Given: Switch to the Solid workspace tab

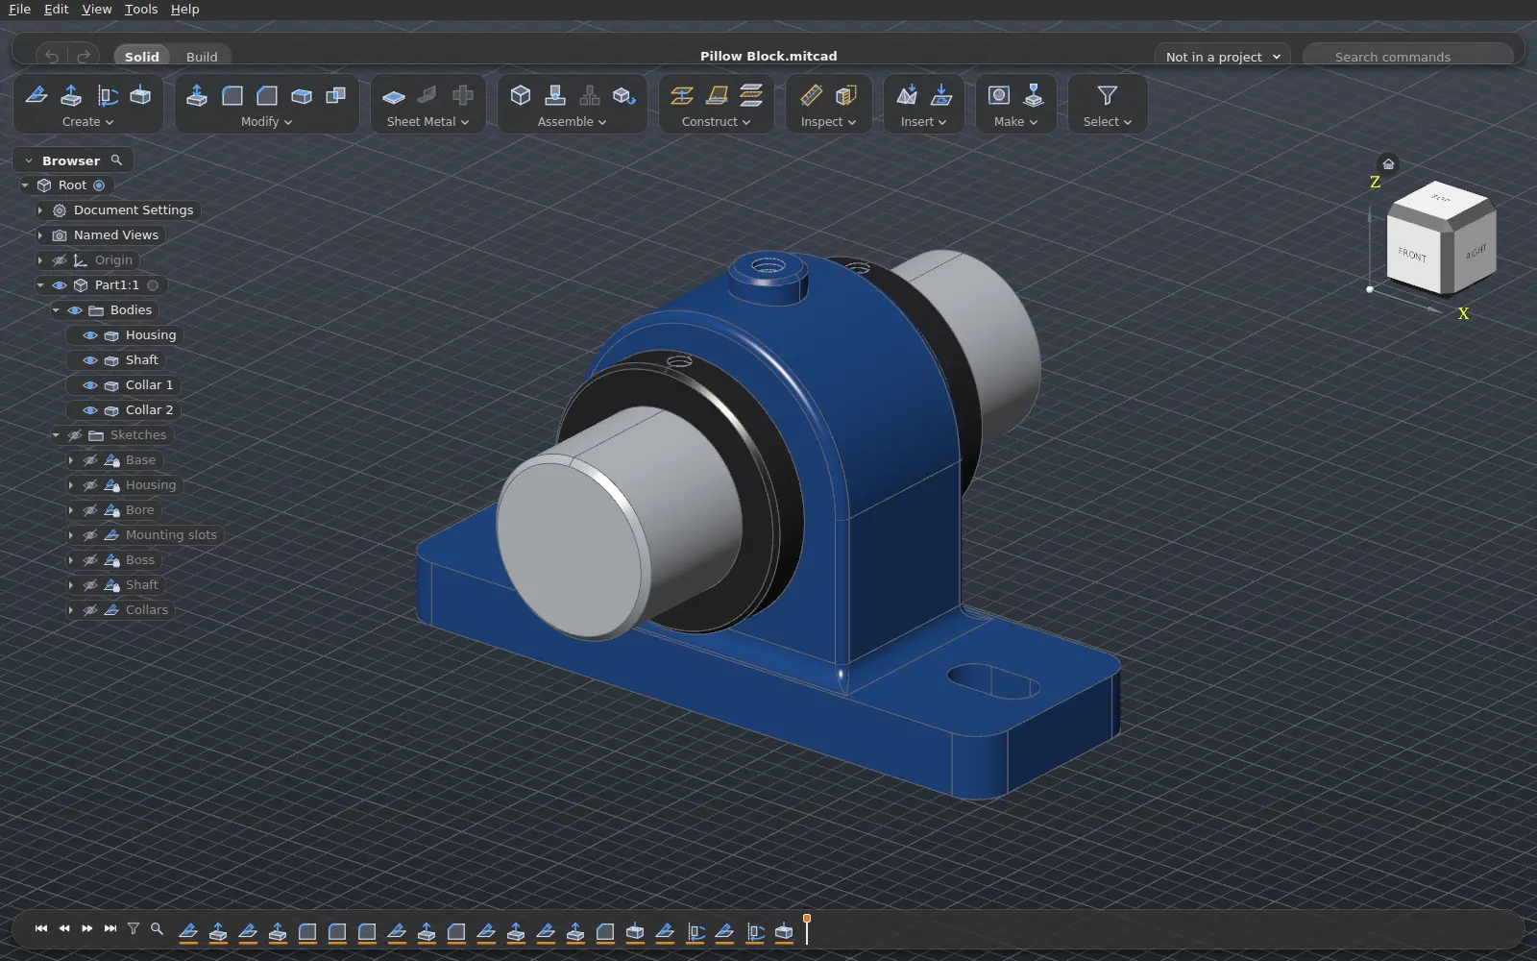Looking at the screenshot, I should point(142,57).
